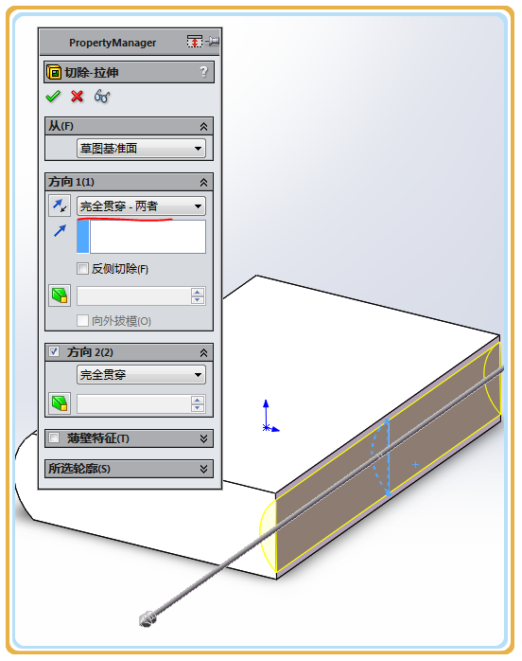Open detailed preview with the glasses icon
Image resolution: width=522 pixels, height=661 pixels.
point(102,97)
